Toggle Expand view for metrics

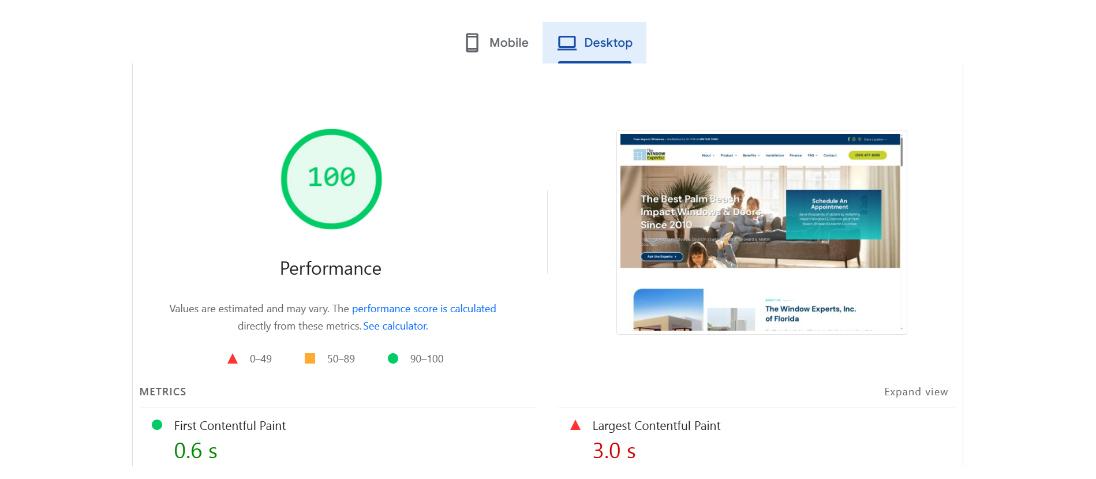[x=916, y=392]
